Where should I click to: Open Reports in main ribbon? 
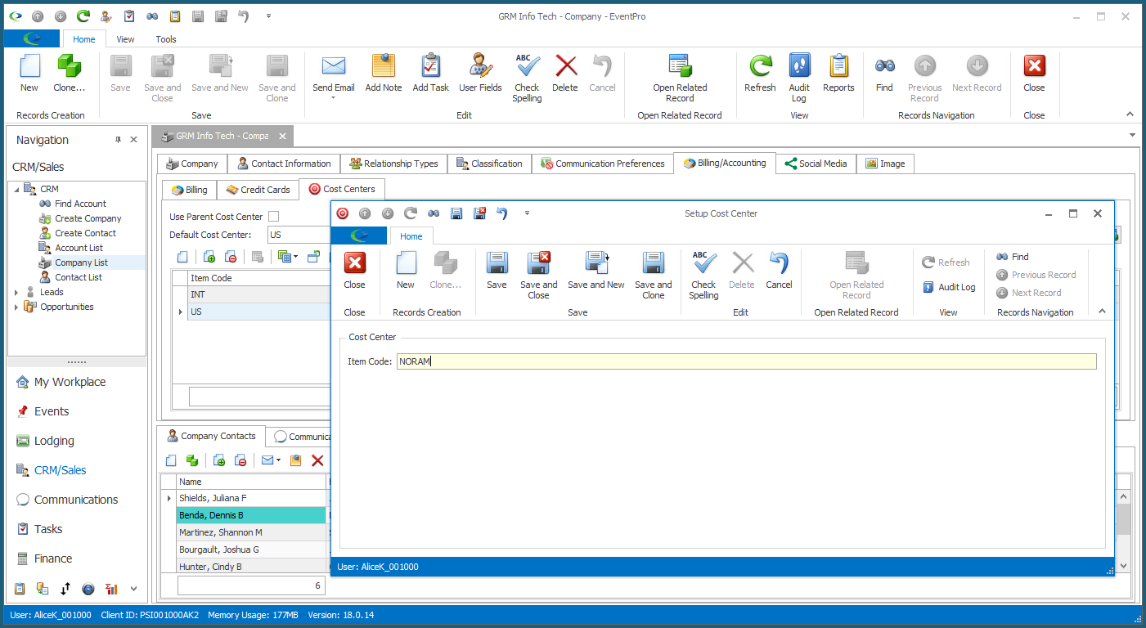838,74
